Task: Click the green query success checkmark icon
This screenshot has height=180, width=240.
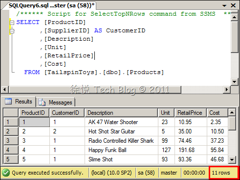Action: tap(6, 173)
